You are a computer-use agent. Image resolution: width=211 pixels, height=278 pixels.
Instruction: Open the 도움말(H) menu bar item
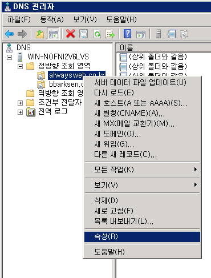[121, 19]
